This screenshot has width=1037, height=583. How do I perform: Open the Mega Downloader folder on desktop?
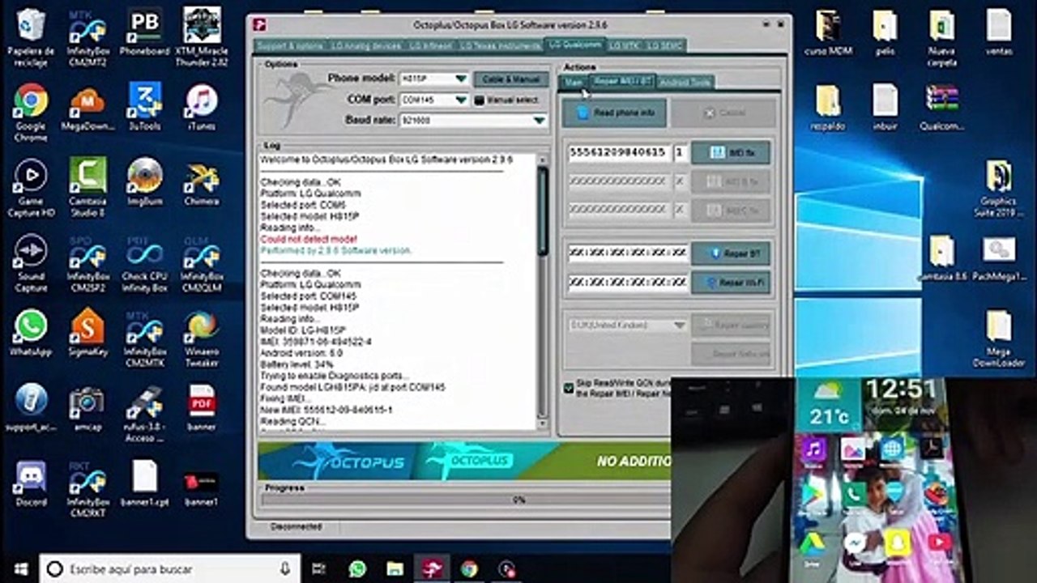coord(998,338)
